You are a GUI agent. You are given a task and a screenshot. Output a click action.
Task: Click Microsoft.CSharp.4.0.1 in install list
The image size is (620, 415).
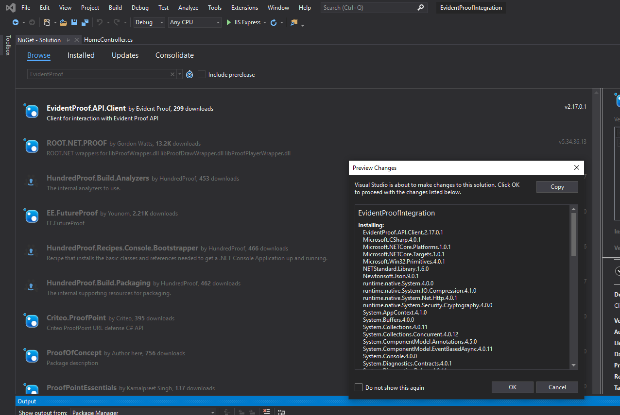[x=392, y=239]
